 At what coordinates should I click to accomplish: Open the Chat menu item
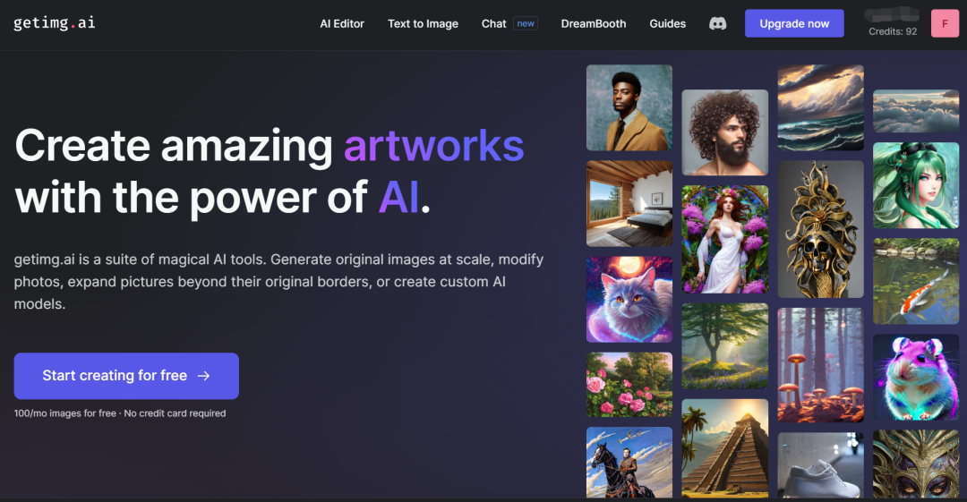tap(493, 23)
